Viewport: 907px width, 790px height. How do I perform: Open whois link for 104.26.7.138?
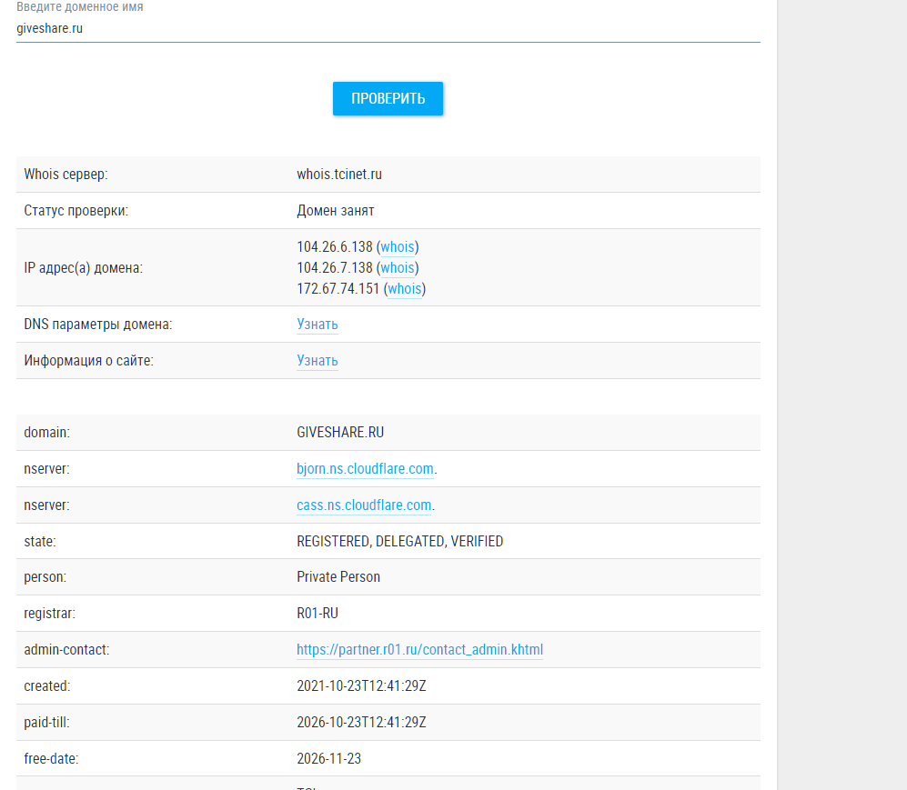click(x=397, y=267)
